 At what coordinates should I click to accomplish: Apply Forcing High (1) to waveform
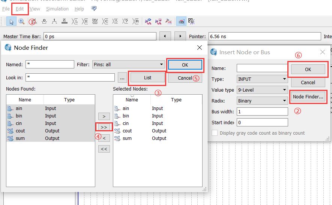tap(54, 21)
